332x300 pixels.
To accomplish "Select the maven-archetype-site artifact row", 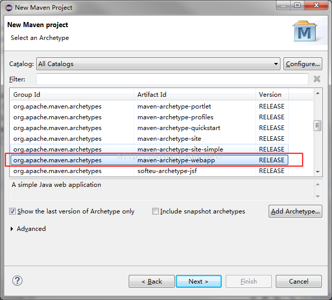I will 149,139.
